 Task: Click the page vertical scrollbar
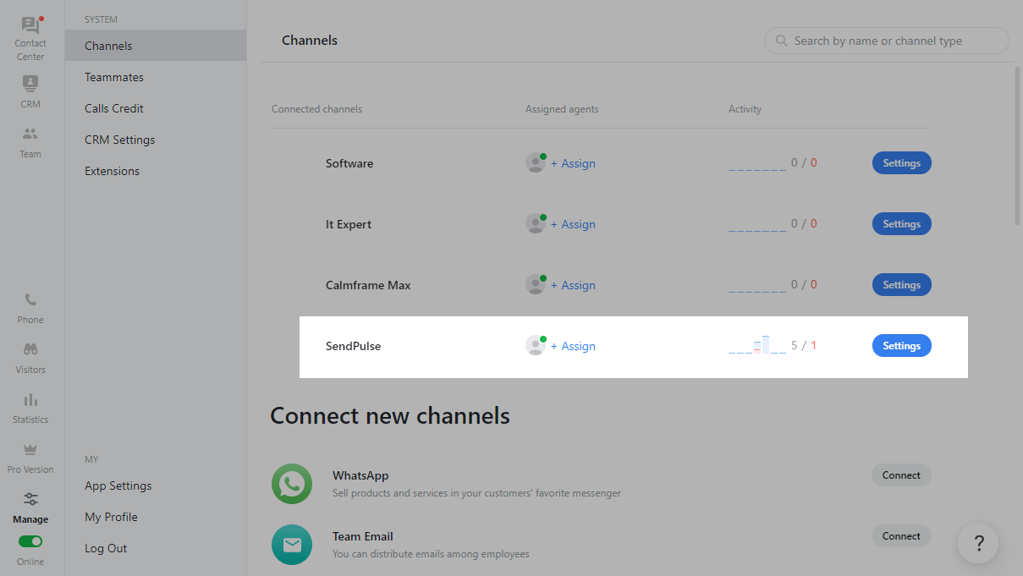tap(1017, 145)
